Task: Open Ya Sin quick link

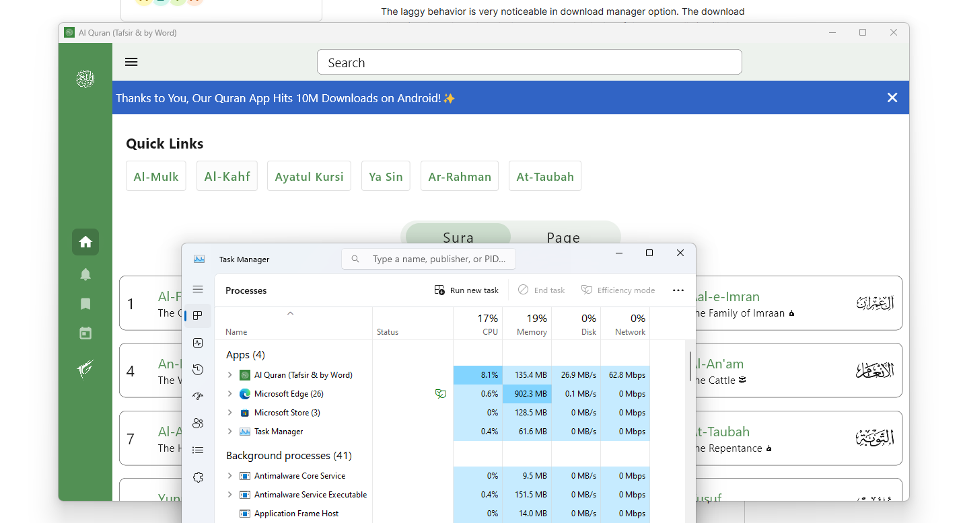Action: (x=386, y=176)
